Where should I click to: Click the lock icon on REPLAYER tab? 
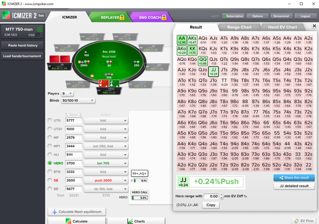click(x=122, y=17)
